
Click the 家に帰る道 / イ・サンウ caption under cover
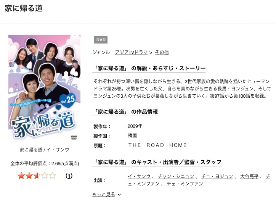[x=44, y=150]
